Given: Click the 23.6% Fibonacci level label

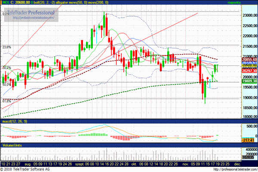Looking at the screenshot, I should click(6, 47).
